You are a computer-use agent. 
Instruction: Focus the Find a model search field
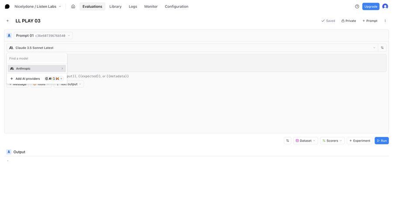point(37,58)
